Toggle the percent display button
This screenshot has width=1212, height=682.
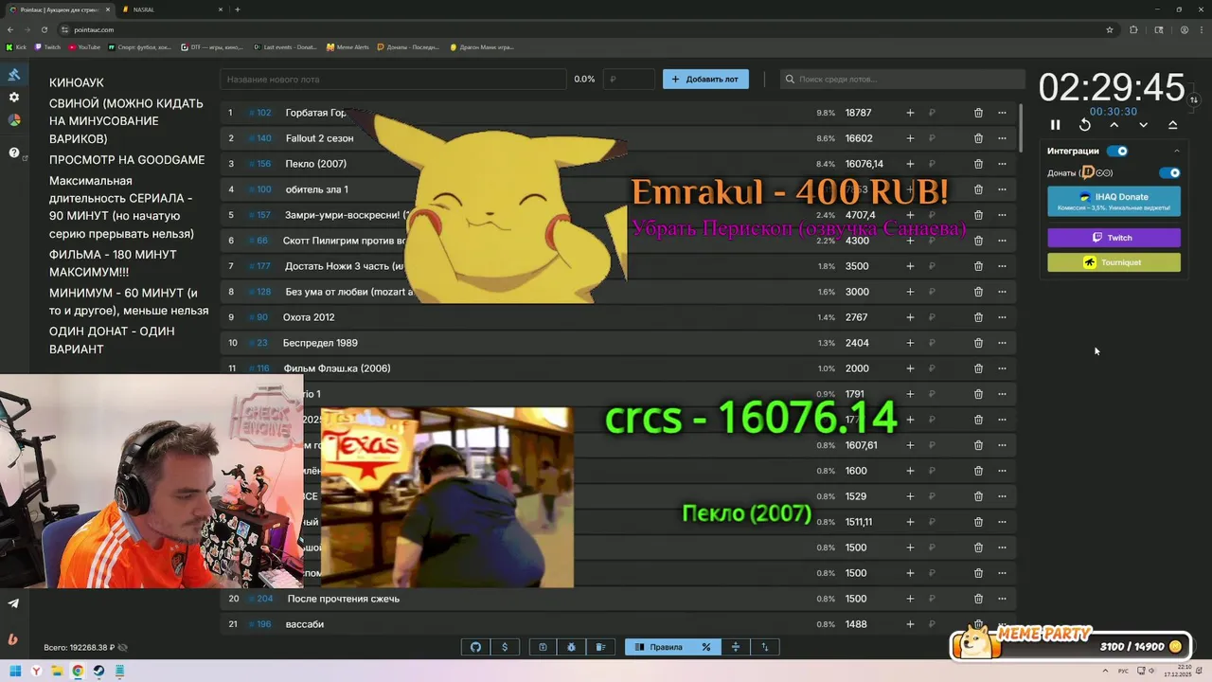pos(706,647)
